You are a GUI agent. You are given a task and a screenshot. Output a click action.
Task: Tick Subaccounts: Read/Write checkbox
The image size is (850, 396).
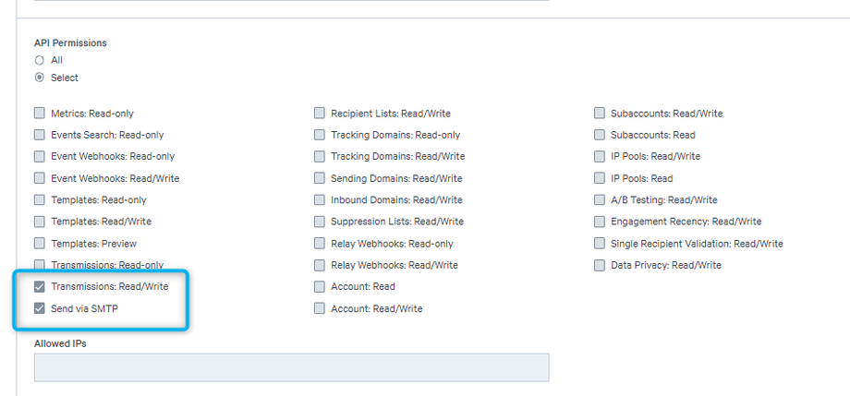pos(600,114)
